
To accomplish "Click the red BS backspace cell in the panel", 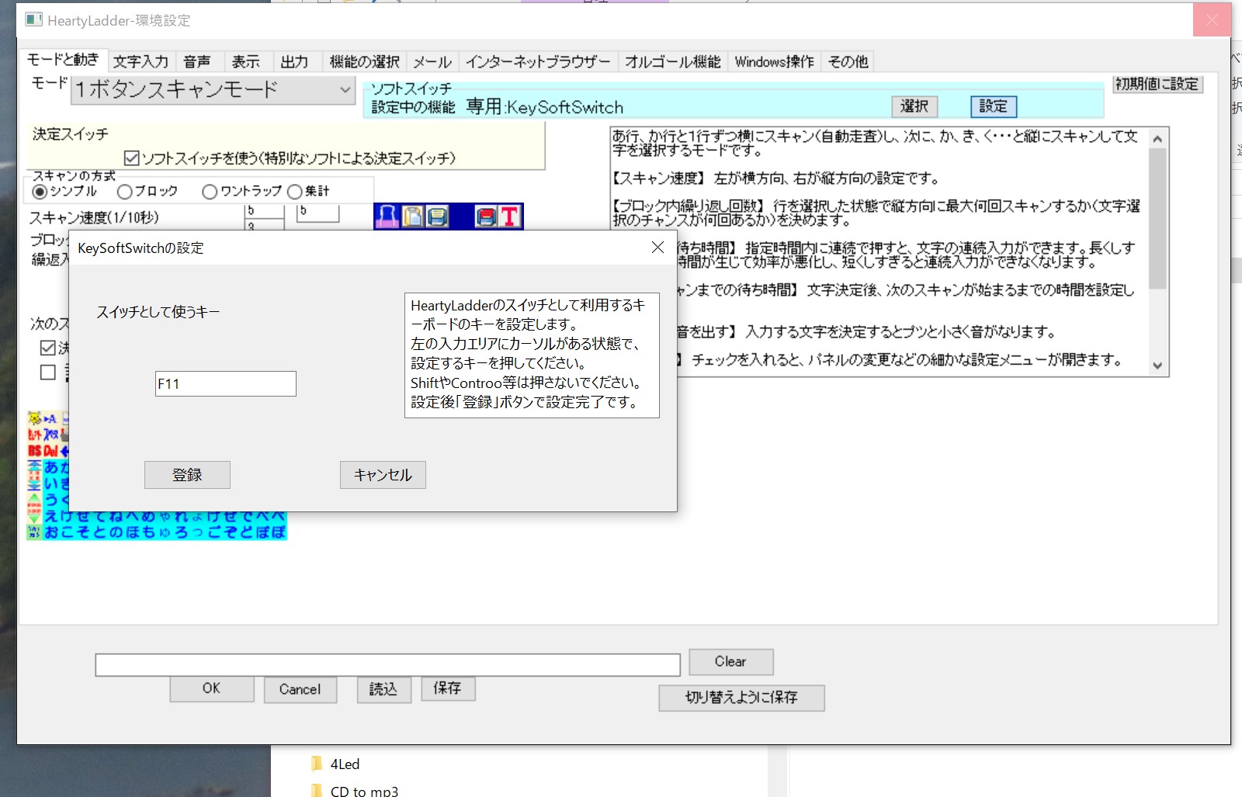I will coord(35,451).
